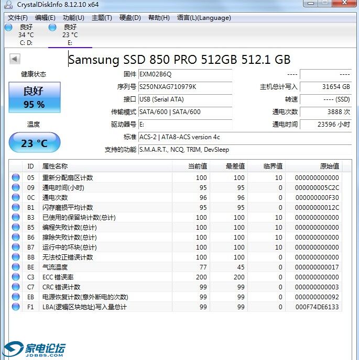Click status orb for attribute B1 闪存磨损平均计数

pos(16,207)
